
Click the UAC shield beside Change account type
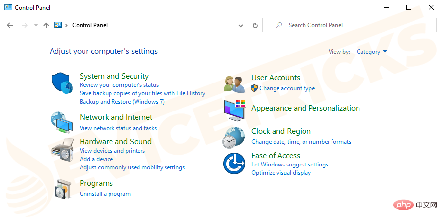tap(254, 88)
